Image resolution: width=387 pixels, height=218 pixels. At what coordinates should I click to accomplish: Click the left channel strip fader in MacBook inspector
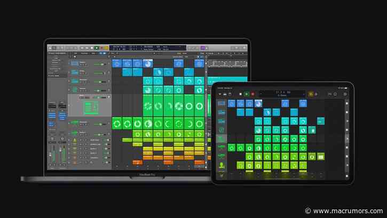[50, 154]
